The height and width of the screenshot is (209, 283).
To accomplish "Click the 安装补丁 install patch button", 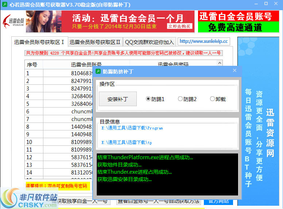I will tap(118, 99).
